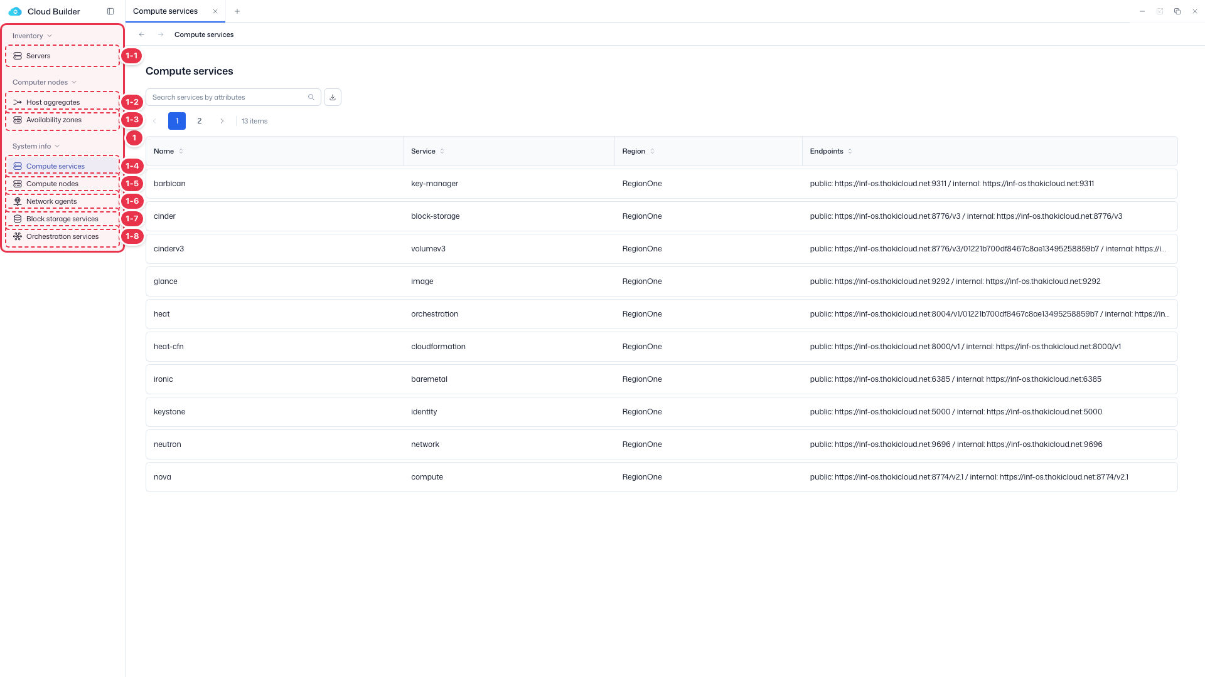Click the Compute services breadcrumb text
1205x677 pixels.
click(204, 34)
